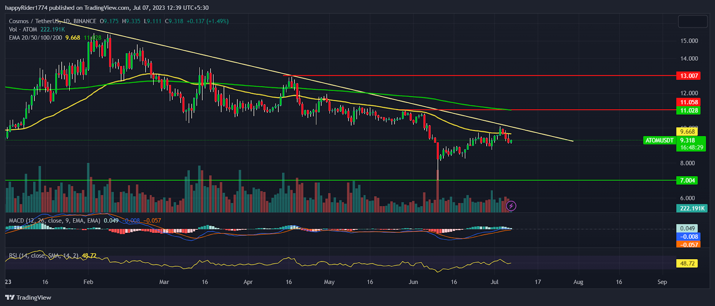Click the purple lightning bolt icon
This screenshot has width=715, height=306.
(511, 206)
